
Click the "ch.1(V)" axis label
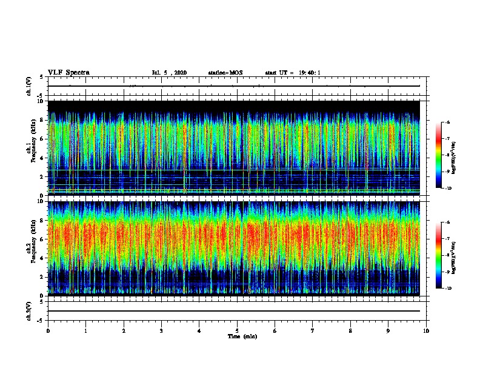(x=29, y=86)
